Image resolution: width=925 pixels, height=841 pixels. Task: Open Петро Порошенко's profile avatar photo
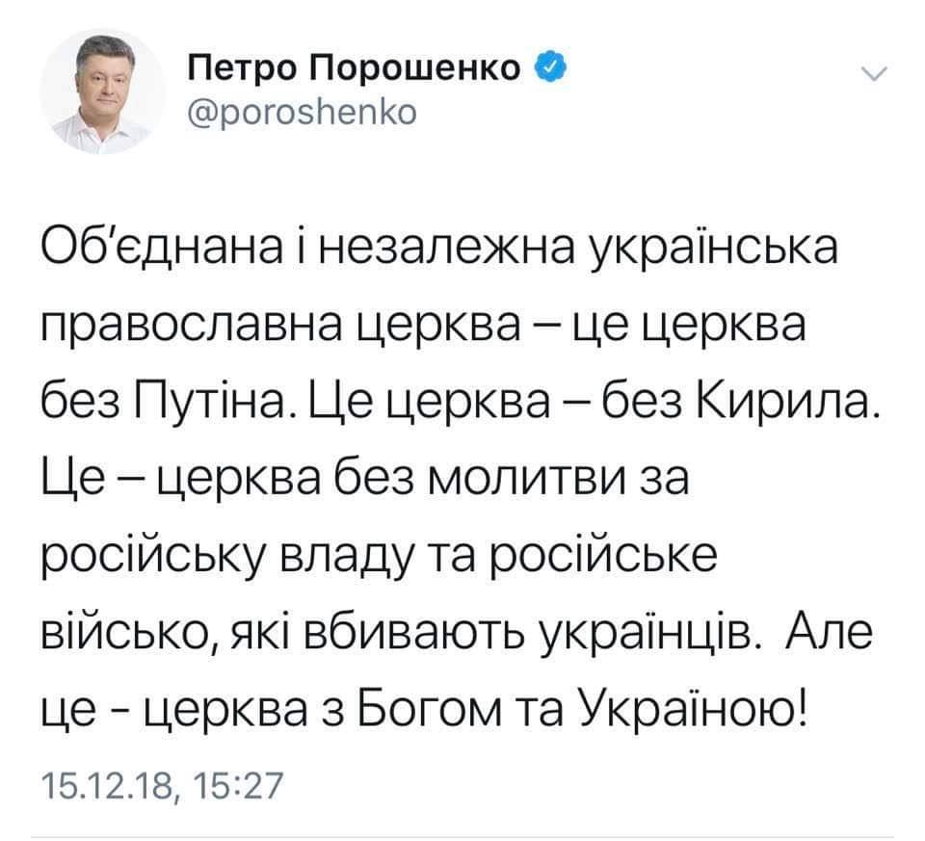tap(103, 92)
